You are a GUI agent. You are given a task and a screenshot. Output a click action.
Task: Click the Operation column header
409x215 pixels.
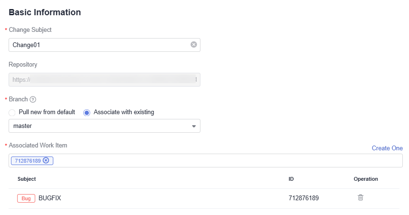366,179
